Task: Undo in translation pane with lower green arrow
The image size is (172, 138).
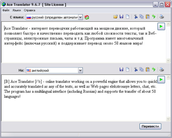Action: tap(154, 69)
